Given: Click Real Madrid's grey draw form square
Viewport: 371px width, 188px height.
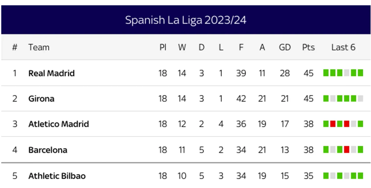Looking at the screenshot, I should 347,73.
